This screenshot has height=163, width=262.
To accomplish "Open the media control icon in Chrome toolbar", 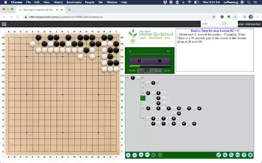I will [244, 17].
